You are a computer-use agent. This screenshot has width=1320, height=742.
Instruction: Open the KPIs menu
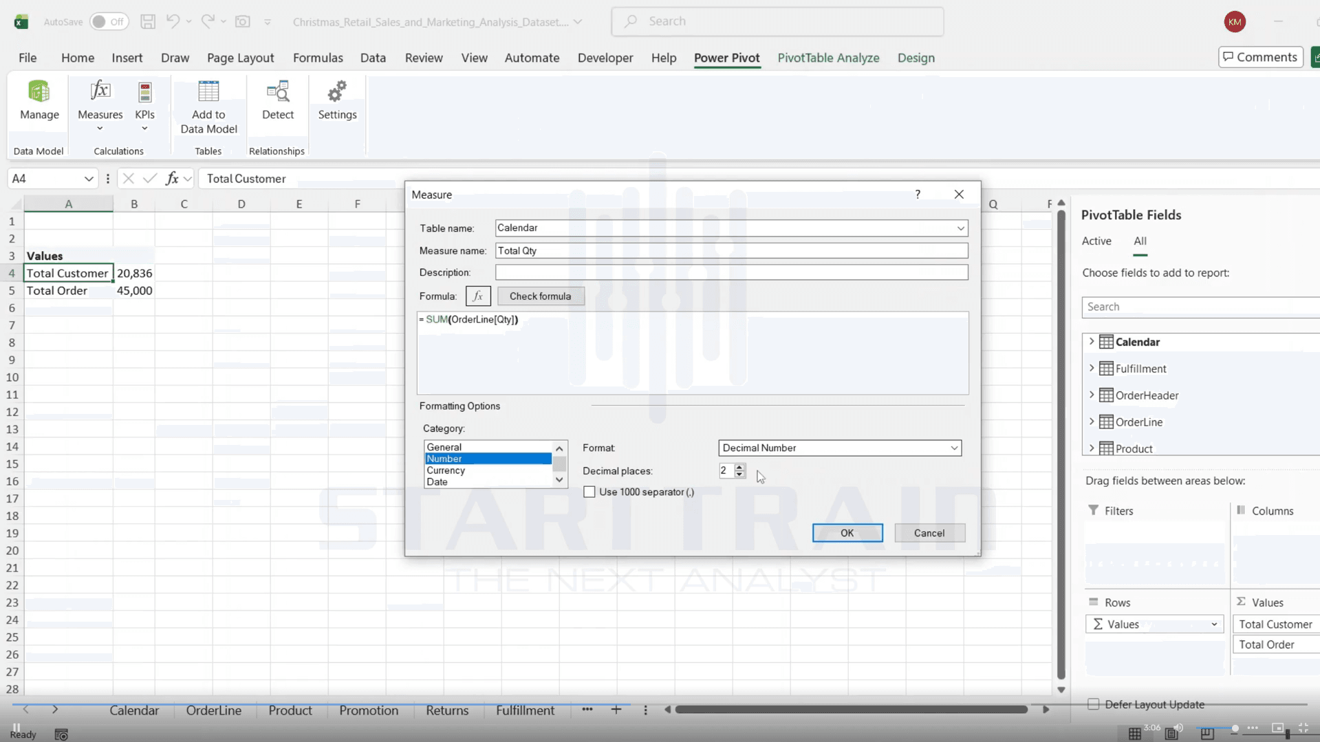click(144, 105)
